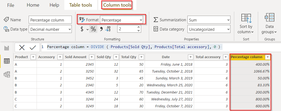Increase decimal places with stepper up arrow
The height and width of the screenshot is (111, 281).
pyautogui.click(x=138, y=27)
